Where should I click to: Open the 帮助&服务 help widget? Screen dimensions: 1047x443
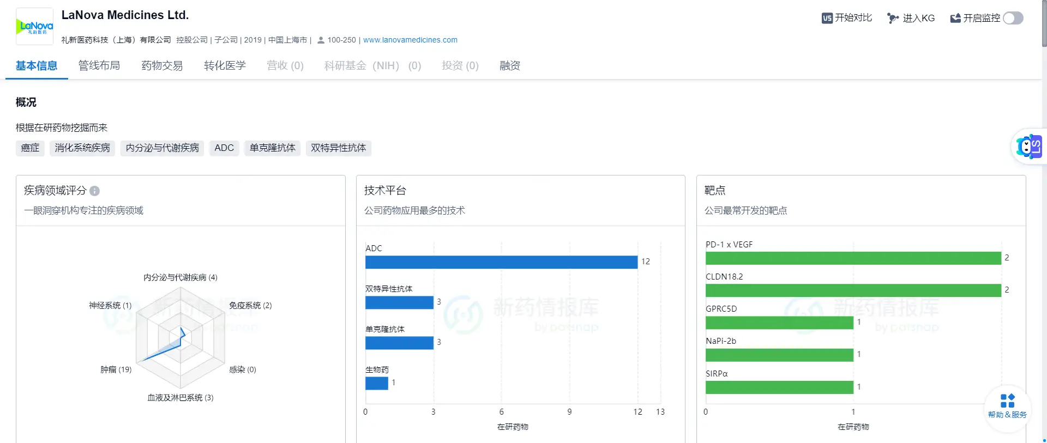click(x=1007, y=406)
